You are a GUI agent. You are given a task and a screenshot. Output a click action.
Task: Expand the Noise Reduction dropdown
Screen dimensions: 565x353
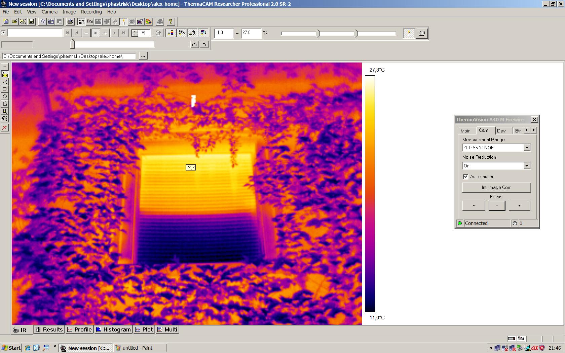pos(527,166)
